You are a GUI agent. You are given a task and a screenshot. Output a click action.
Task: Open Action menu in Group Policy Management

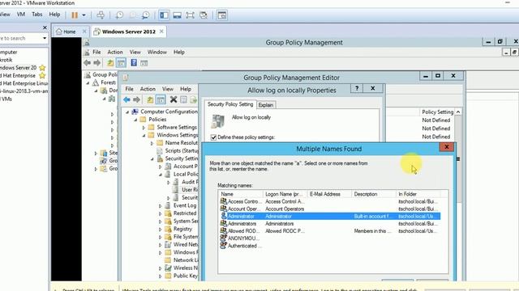click(x=115, y=52)
